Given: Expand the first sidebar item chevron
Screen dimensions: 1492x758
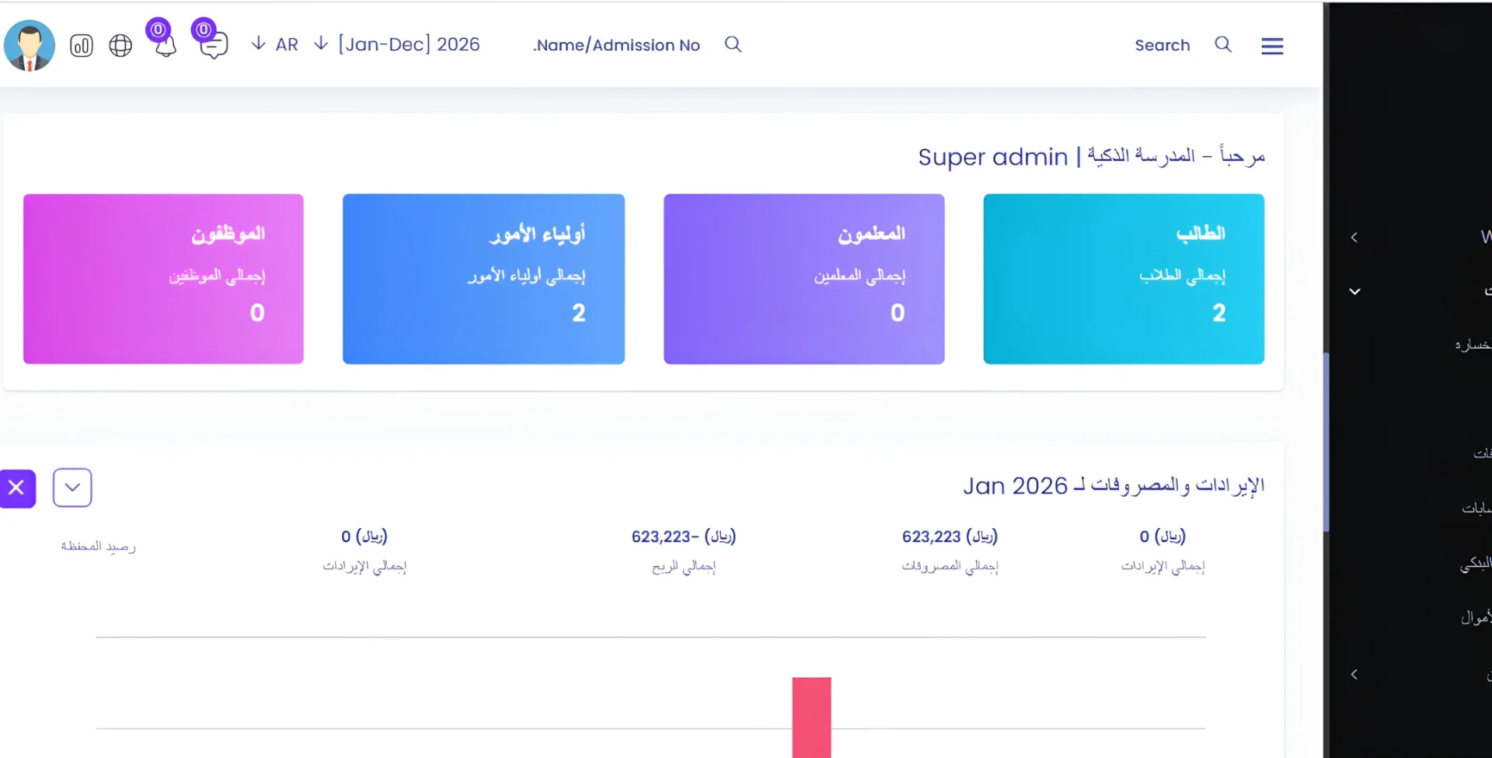Looking at the screenshot, I should 1354,238.
